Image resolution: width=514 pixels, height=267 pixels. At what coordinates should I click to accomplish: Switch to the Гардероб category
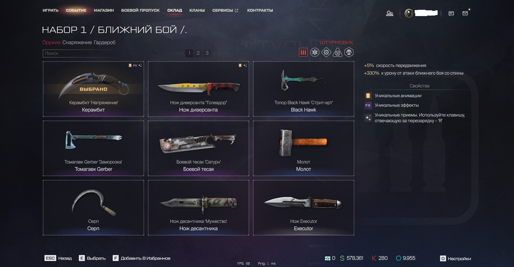tap(104, 42)
